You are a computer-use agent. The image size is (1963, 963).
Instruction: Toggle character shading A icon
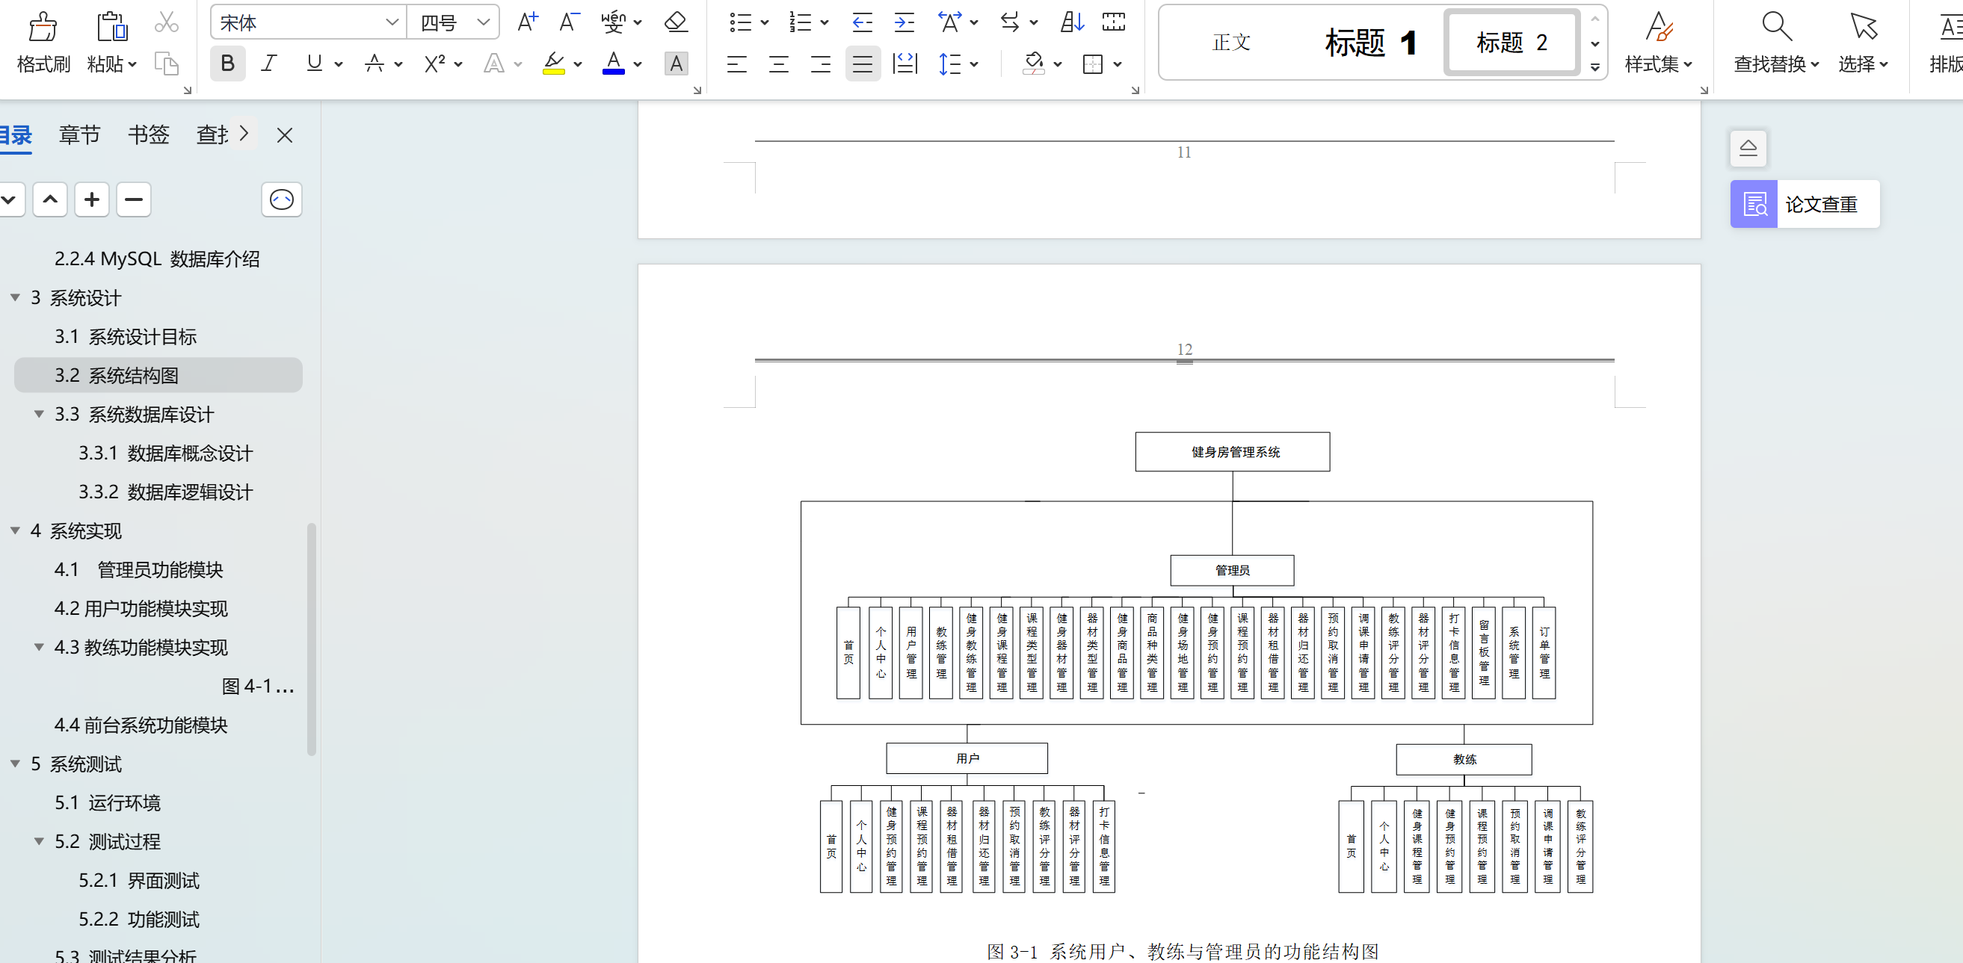[676, 64]
